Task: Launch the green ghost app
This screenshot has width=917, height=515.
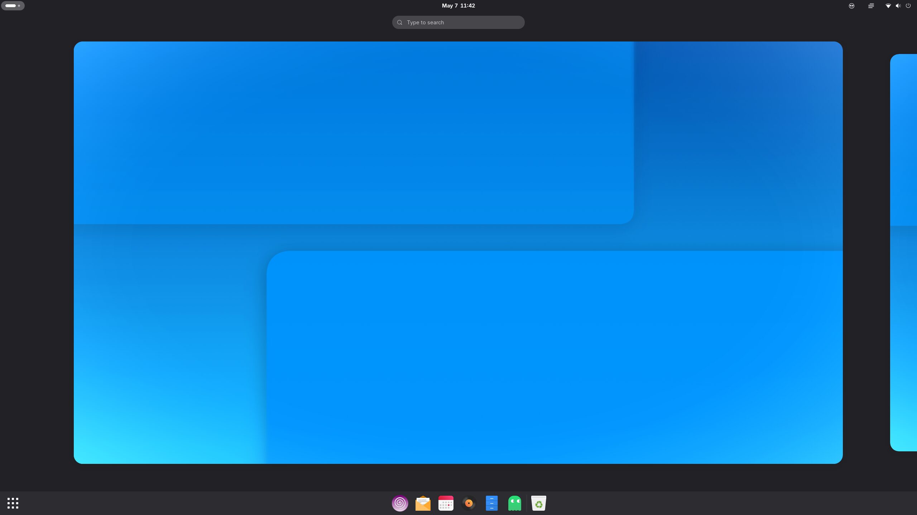Action: [x=514, y=503]
